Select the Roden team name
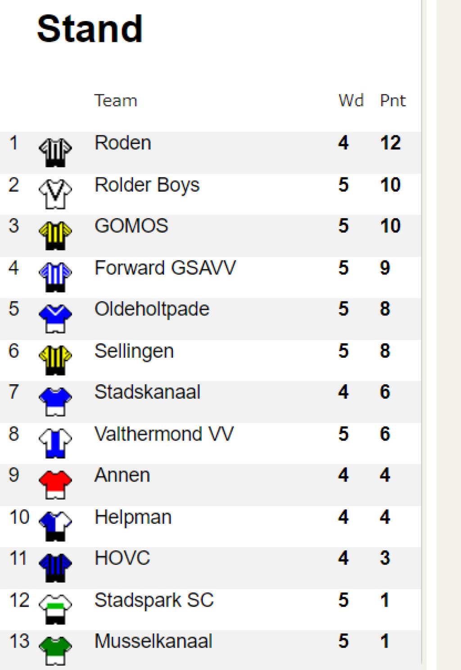Viewport: 461px width, 670px height. tap(122, 143)
